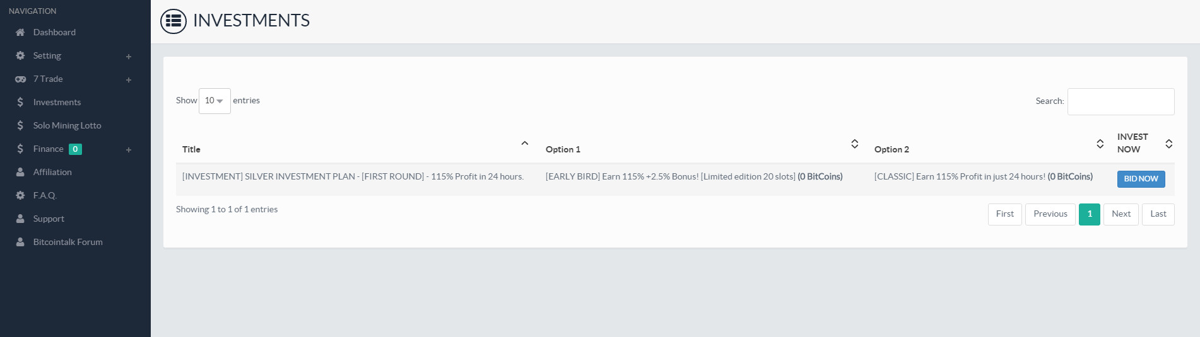Focus the Search input field
The height and width of the screenshot is (337, 1200).
pyautogui.click(x=1121, y=101)
